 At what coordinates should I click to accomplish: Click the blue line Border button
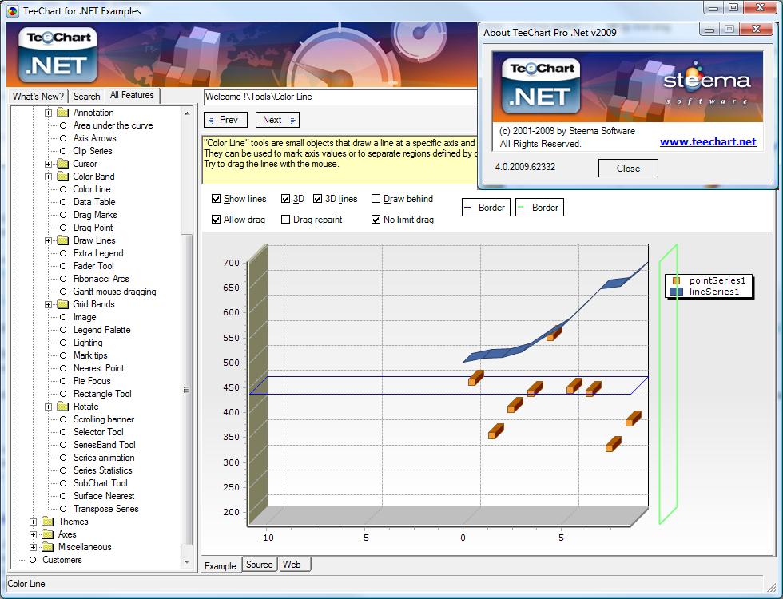click(486, 207)
